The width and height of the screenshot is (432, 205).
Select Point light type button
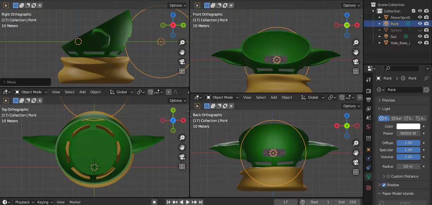click(384, 118)
